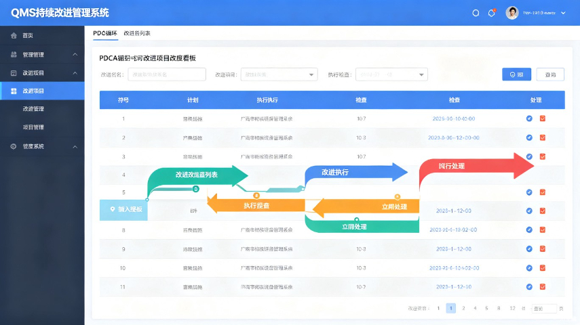Toggle the red checkbox in row 3
The height and width of the screenshot is (325, 580).
click(543, 156)
